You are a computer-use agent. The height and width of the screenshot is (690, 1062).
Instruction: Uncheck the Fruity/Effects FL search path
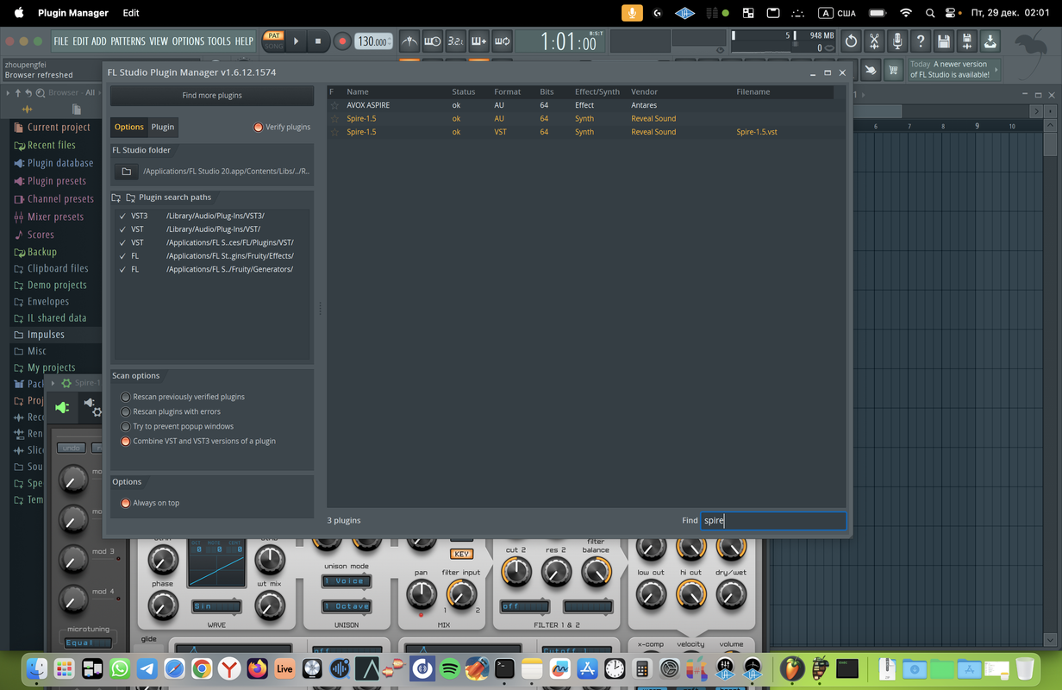pos(123,256)
